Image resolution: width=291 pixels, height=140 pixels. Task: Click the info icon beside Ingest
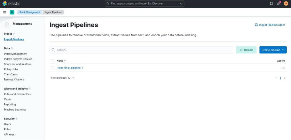click(14, 34)
